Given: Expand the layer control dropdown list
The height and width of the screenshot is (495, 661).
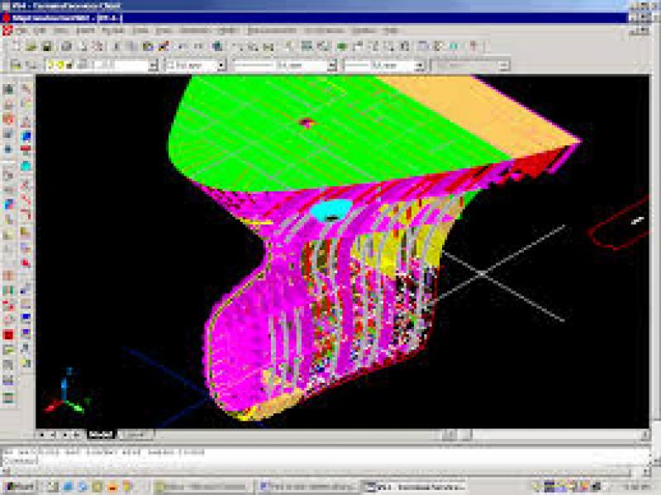Looking at the screenshot, I should (x=153, y=64).
